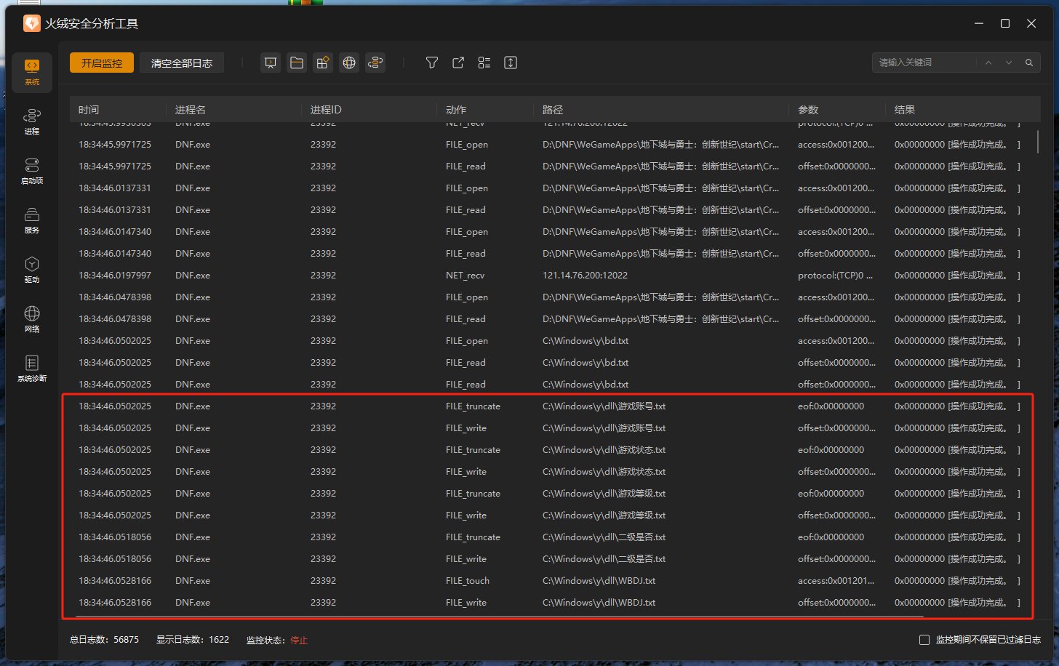Toggle the file monitoring folder icon
This screenshot has height=666, width=1059.
(x=297, y=63)
